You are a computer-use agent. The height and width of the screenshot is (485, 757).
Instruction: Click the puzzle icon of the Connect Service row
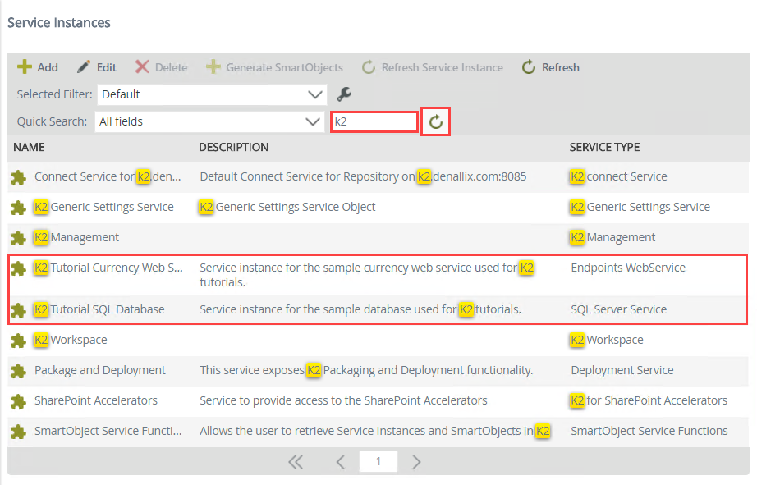18,177
